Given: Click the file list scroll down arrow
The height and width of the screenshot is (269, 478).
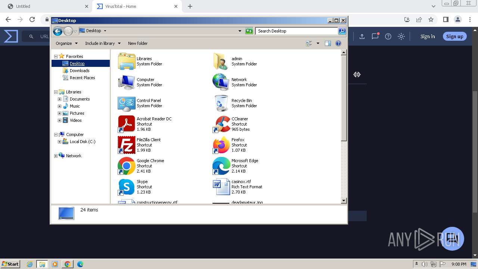Looking at the screenshot, I should [344, 201].
